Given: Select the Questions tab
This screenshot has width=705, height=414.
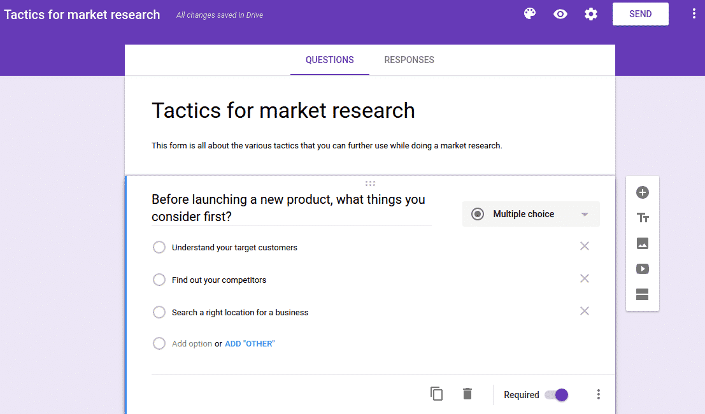Looking at the screenshot, I should tap(329, 60).
